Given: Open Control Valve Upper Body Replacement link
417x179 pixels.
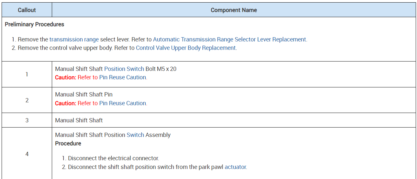Looking at the screenshot, I should (x=186, y=48).
